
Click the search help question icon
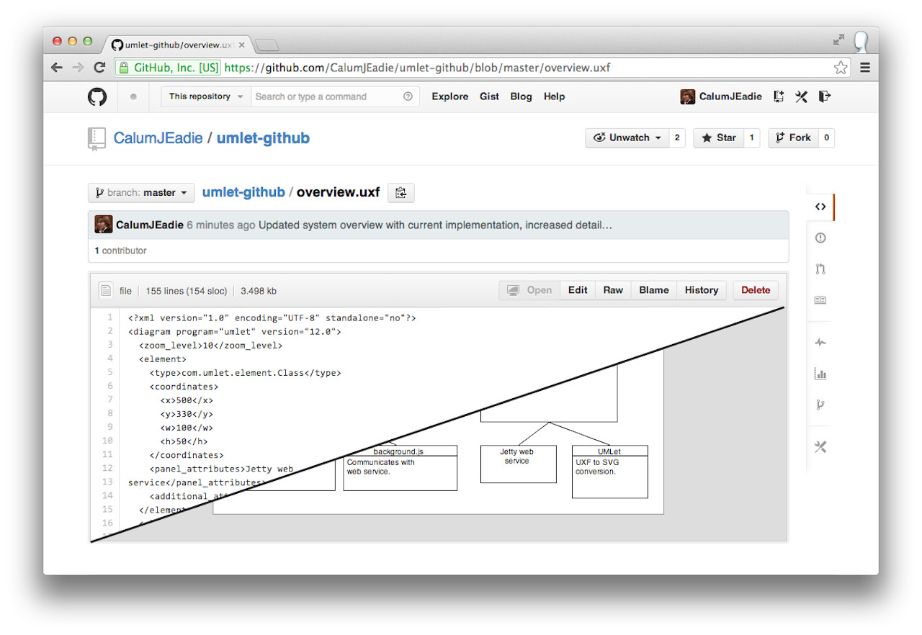point(408,96)
